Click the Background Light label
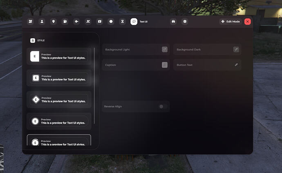 pyautogui.click(x=117, y=49)
